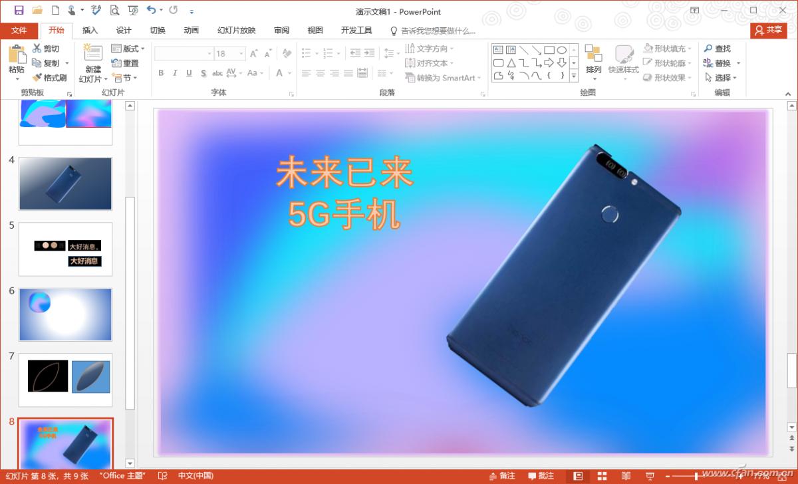The height and width of the screenshot is (484, 798).
Task: Open the font size dropdown
Action: [x=241, y=53]
